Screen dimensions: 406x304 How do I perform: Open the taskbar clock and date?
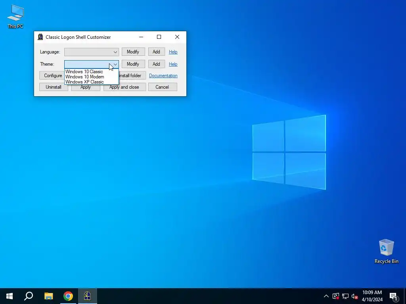[x=372, y=296]
